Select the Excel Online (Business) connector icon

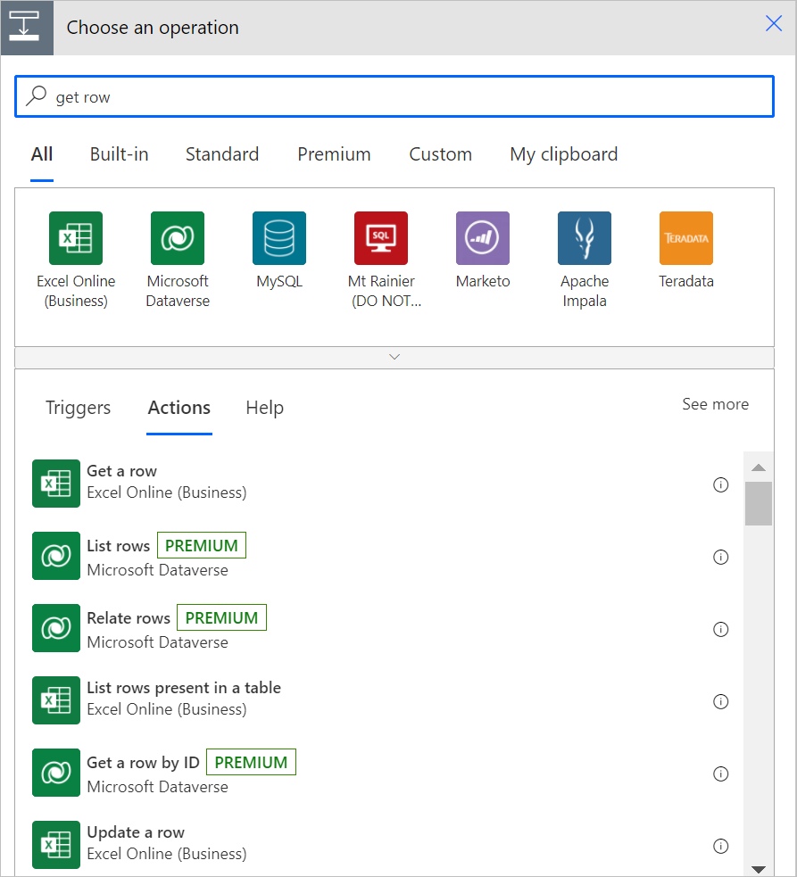[76, 238]
